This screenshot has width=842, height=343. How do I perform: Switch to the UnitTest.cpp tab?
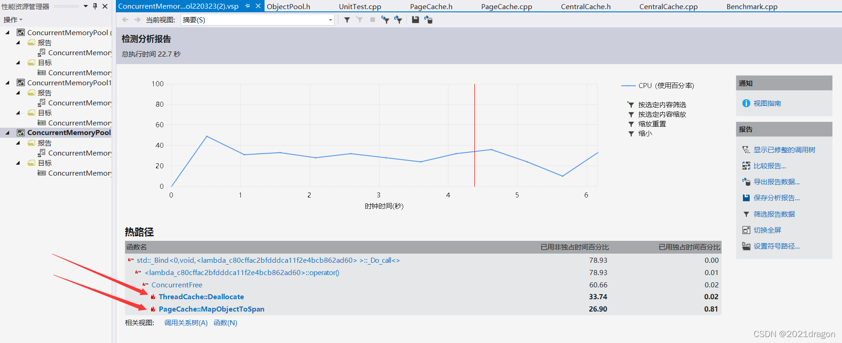click(x=360, y=6)
